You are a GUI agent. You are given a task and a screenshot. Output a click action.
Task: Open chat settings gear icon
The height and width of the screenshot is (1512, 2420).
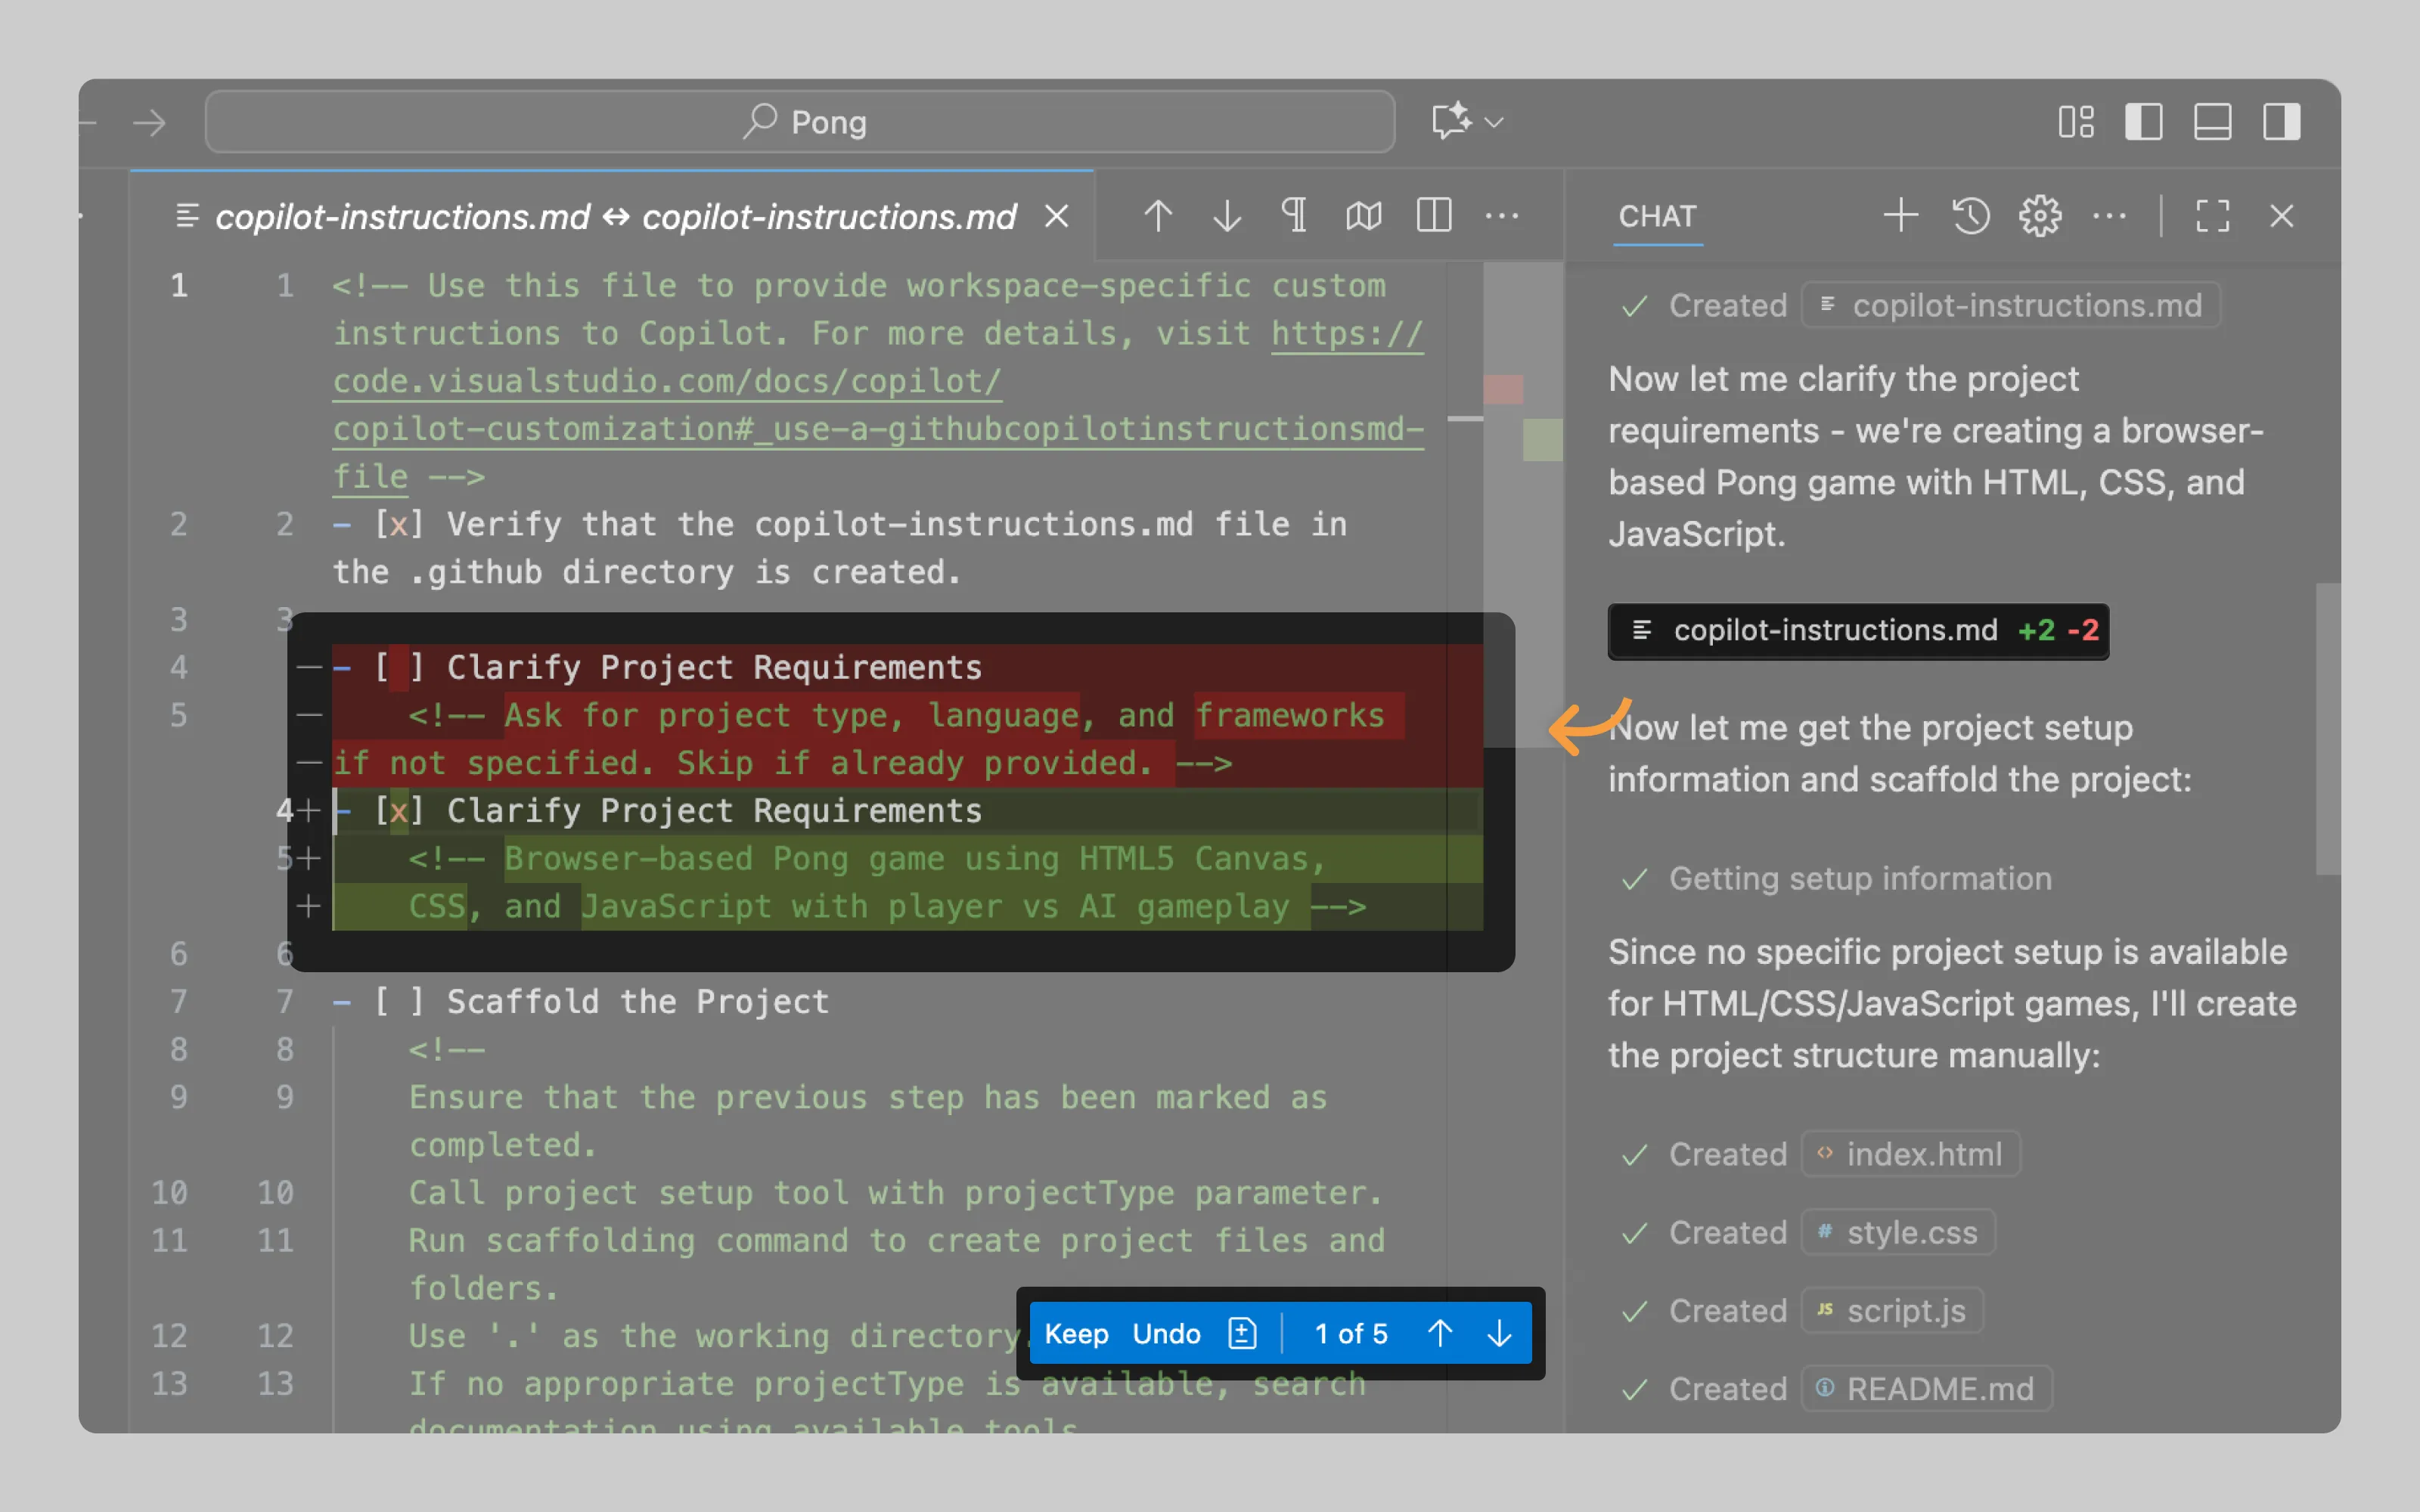pyautogui.click(x=2040, y=216)
